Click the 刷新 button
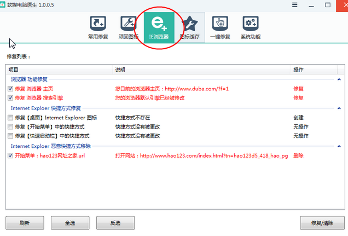The width and height of the screenshot is (348, 236). click(x=25, y=223)
